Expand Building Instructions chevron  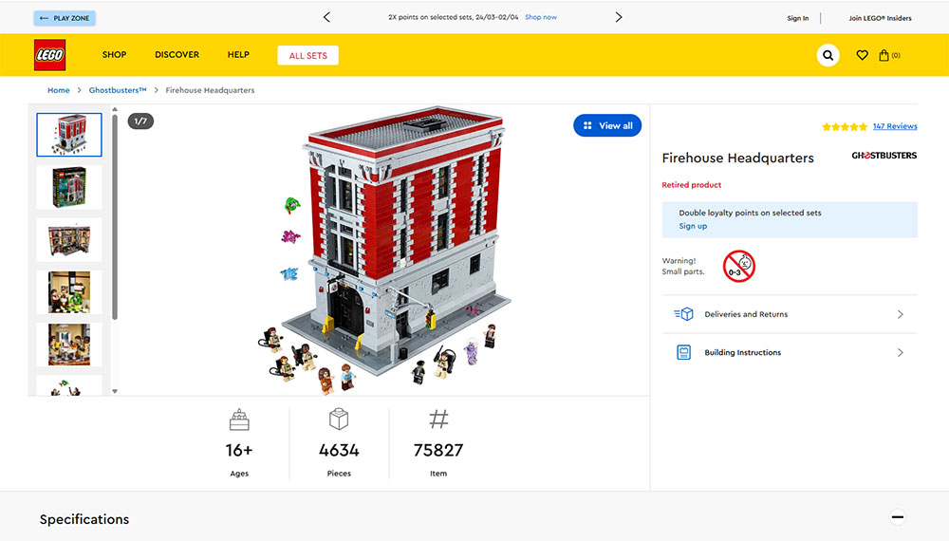(x=900, y=352)
